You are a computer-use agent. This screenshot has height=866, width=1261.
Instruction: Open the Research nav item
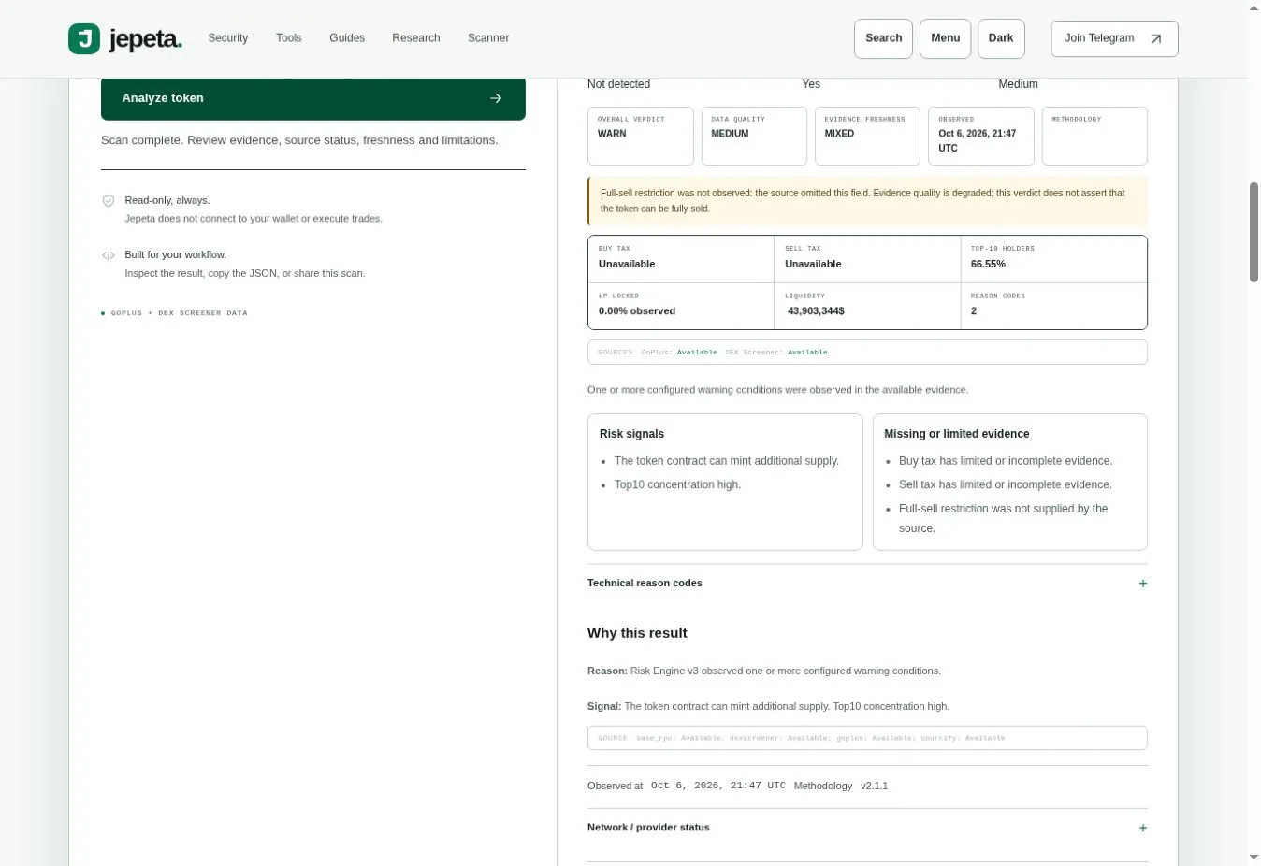[416, 38]
